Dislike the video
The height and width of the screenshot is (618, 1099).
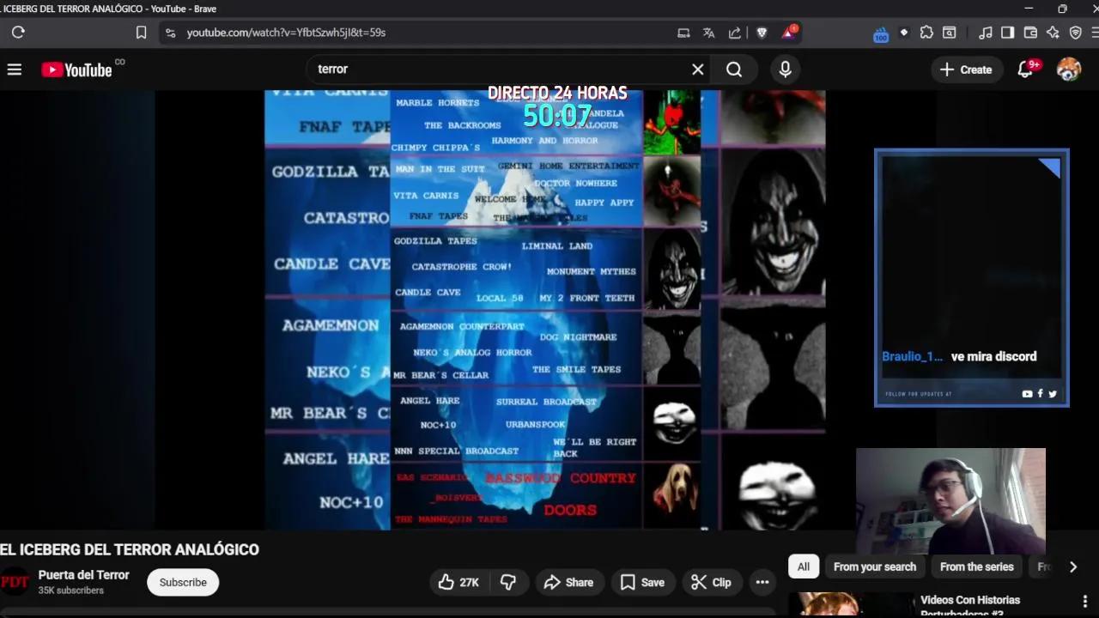(x=509, y=582)
